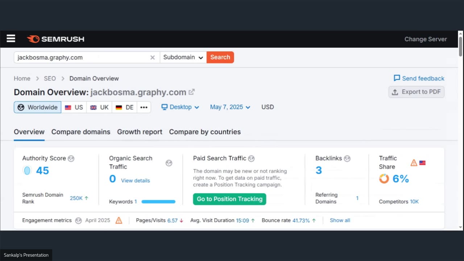Click the Traffic Share warning triangle
464x261 pixels.
(x=414, y=163)
